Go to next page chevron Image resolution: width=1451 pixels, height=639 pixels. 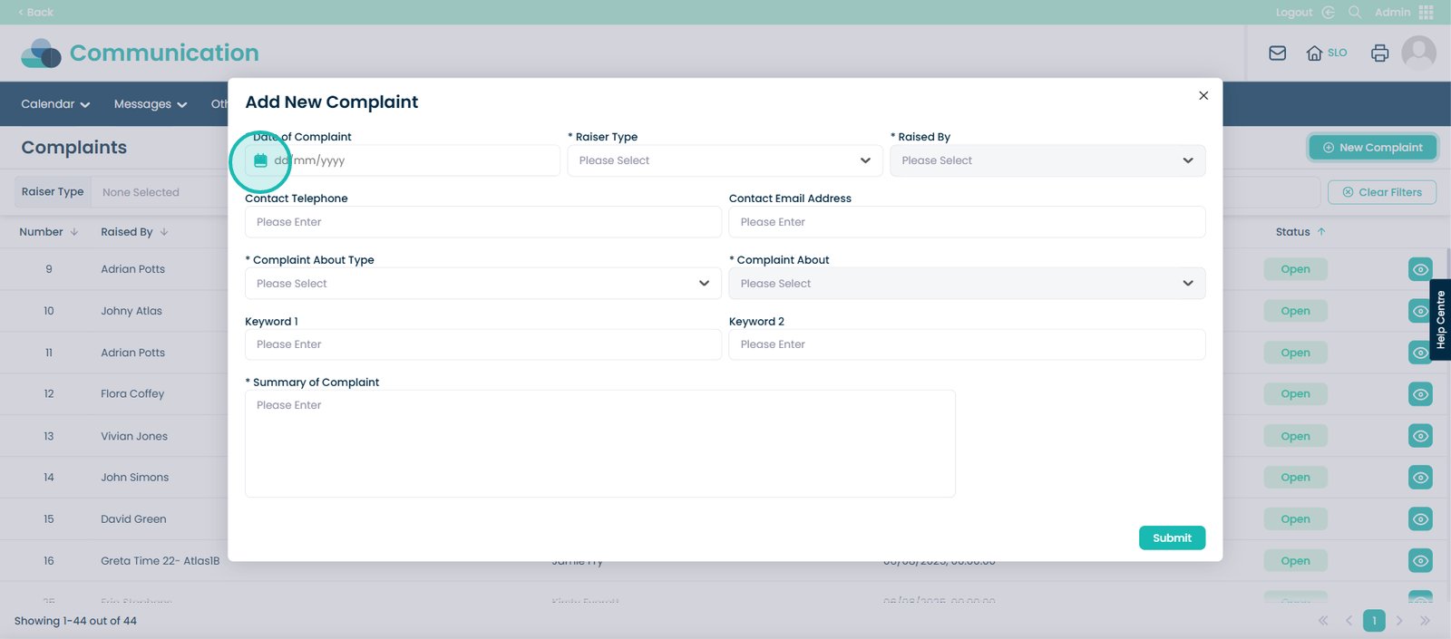point(1399,621)
